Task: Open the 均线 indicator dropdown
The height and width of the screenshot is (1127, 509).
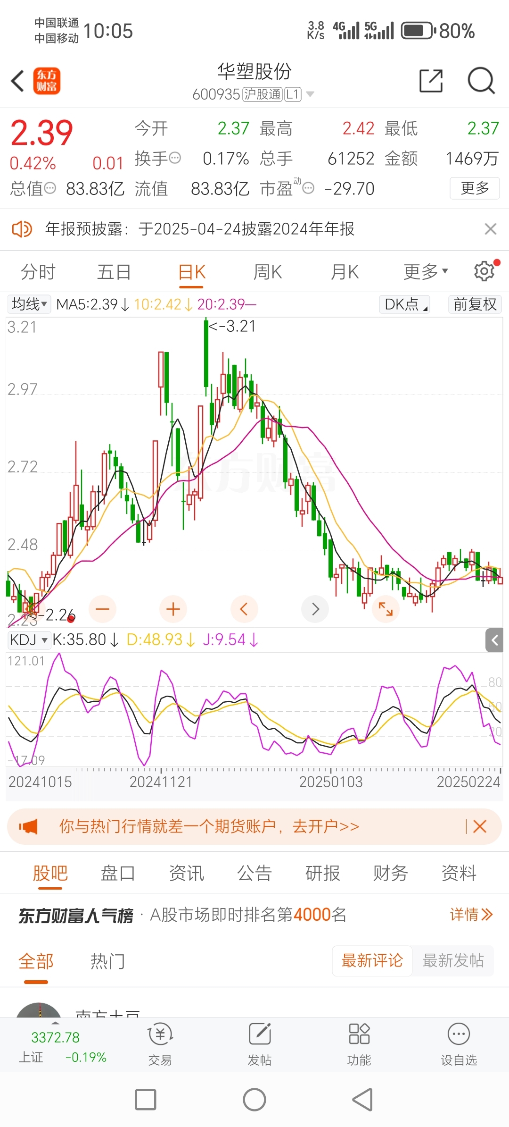Action: 29,304
